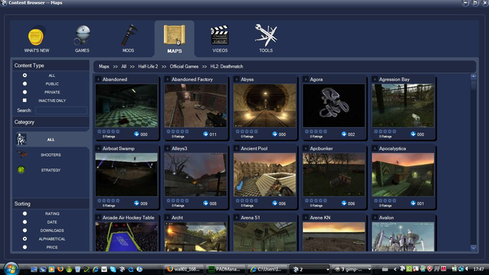Click the Apcbunker download icon

344,203
